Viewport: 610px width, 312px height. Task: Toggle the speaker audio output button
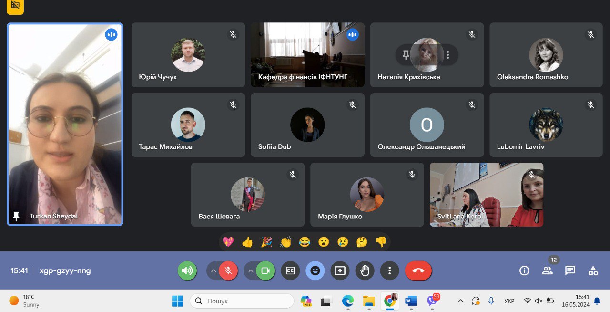pos(187,270)
